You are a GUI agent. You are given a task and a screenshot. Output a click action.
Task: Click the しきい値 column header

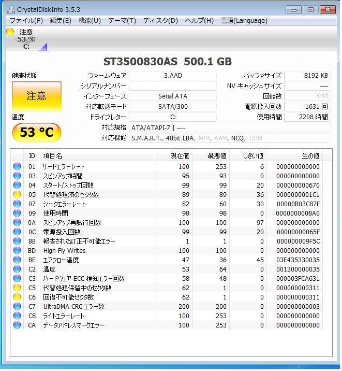point(248,155)
